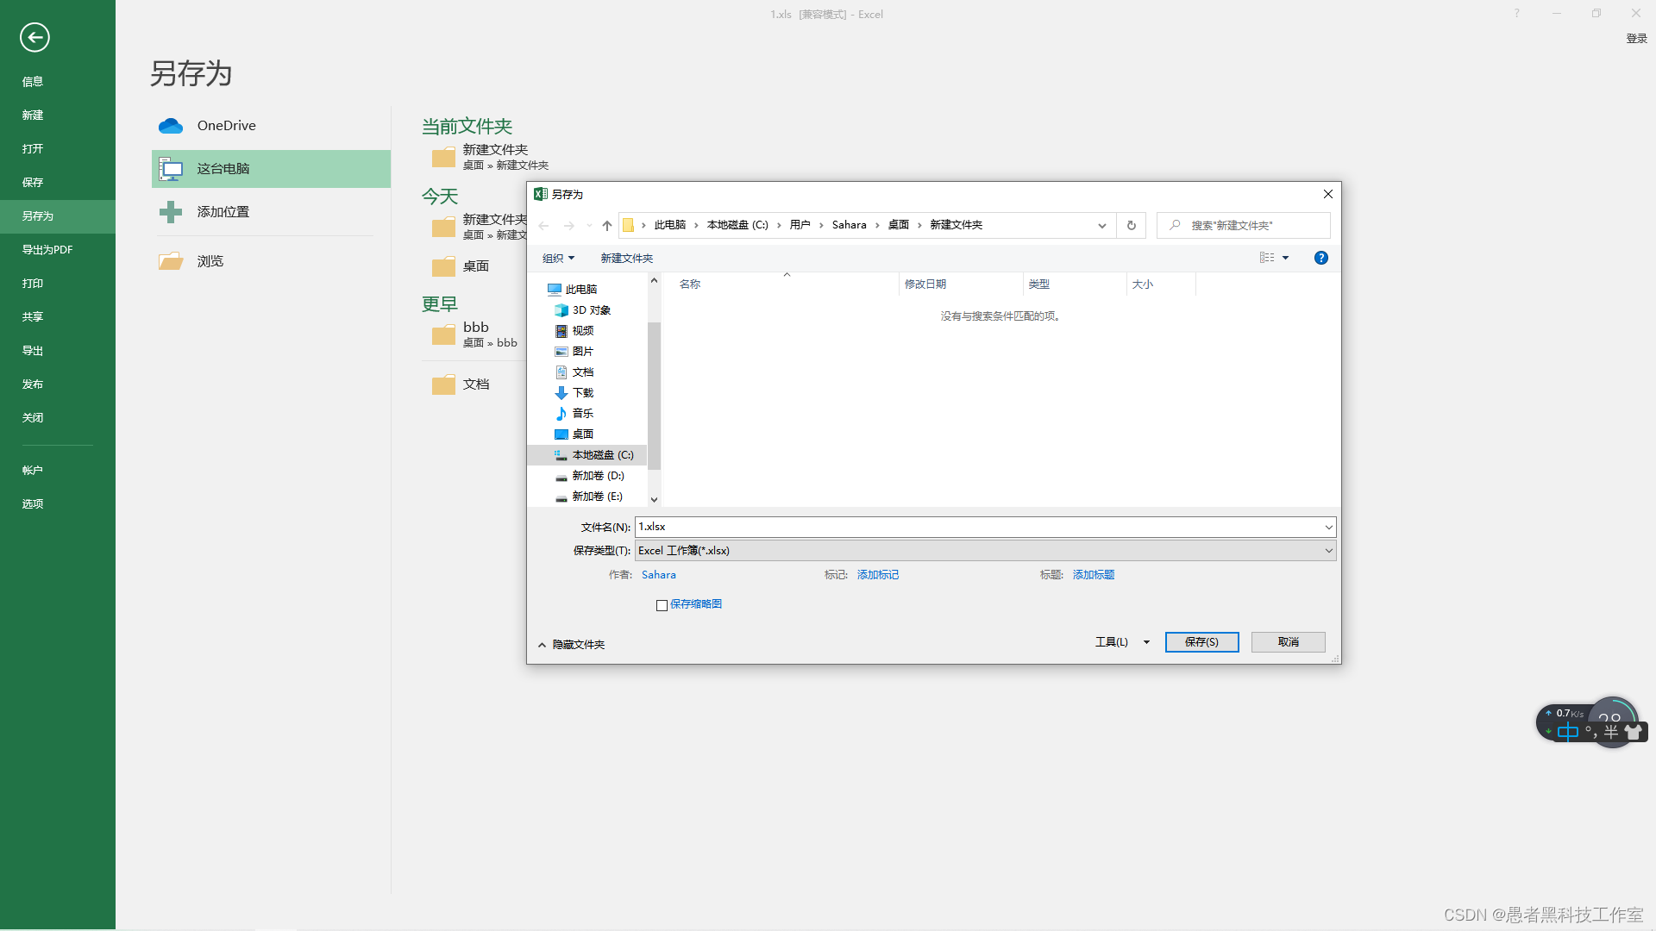The width and height of the screenshot is (1656, 931).
Task: Click the Add Location plus icon
Action: click(171, 212)
